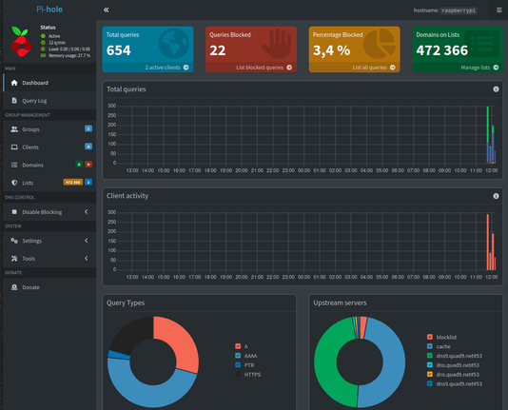Click the Dashboard home icon

[14, 83]
